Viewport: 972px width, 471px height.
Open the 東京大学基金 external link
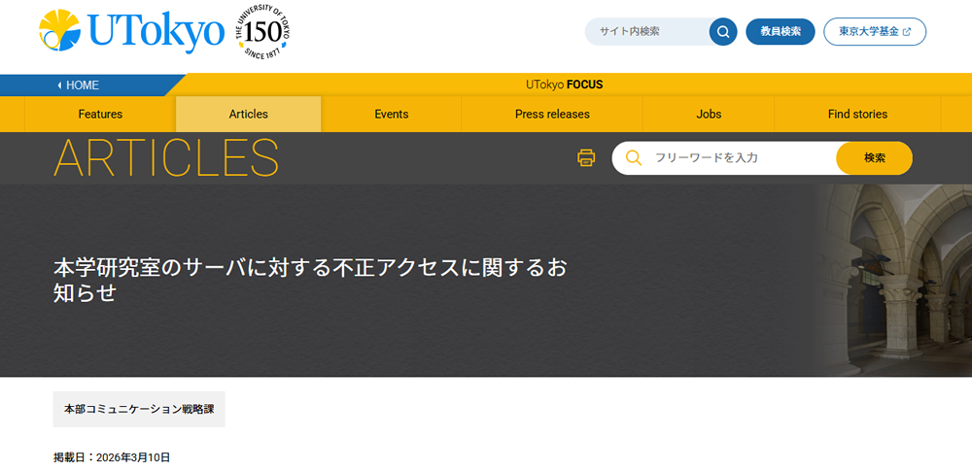[874, 31]
